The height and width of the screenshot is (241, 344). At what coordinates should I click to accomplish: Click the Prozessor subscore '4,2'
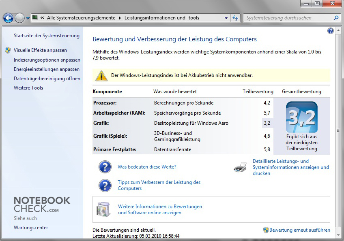[x=267, y=103]
